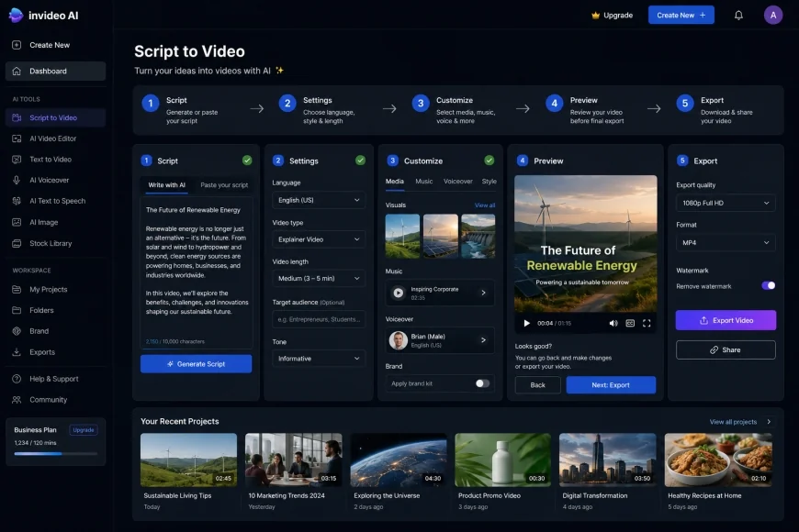Open Help & Support
Image resolution: width=799 pixels, height=532 pixels.
tap(55, 379)
